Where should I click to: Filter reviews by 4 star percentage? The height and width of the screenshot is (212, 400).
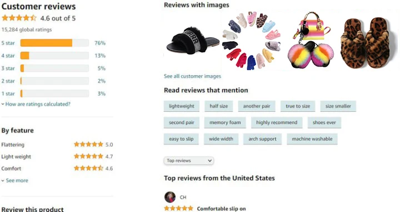[100, 56]
